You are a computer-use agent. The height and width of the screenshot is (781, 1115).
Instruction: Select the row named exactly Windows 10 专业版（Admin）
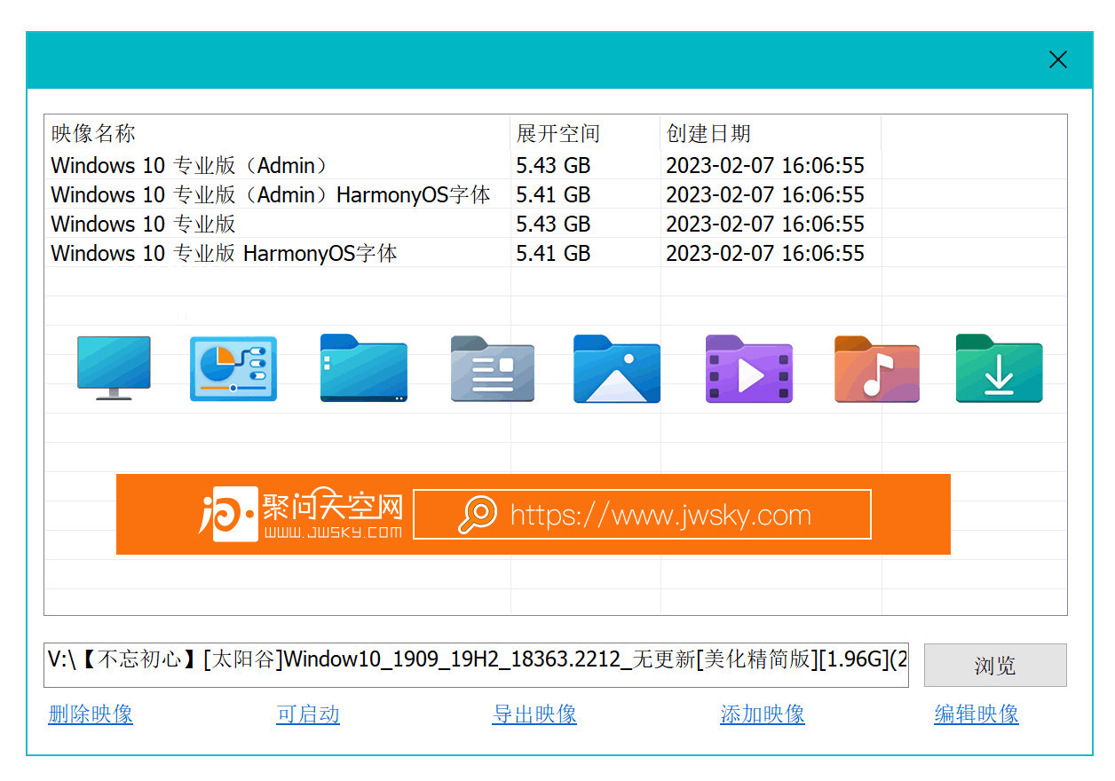[556, 165]
